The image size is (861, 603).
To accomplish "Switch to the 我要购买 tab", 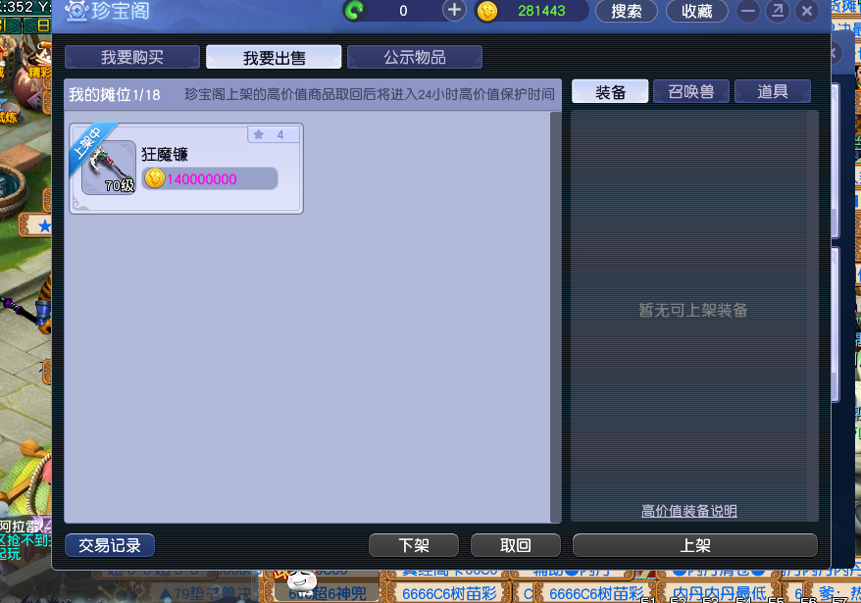I will pyautogui.click(x=132, y=57).
